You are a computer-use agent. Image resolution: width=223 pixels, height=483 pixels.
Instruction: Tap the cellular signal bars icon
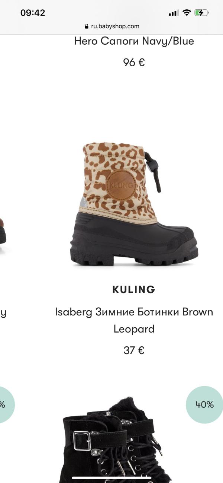point(174,13)
